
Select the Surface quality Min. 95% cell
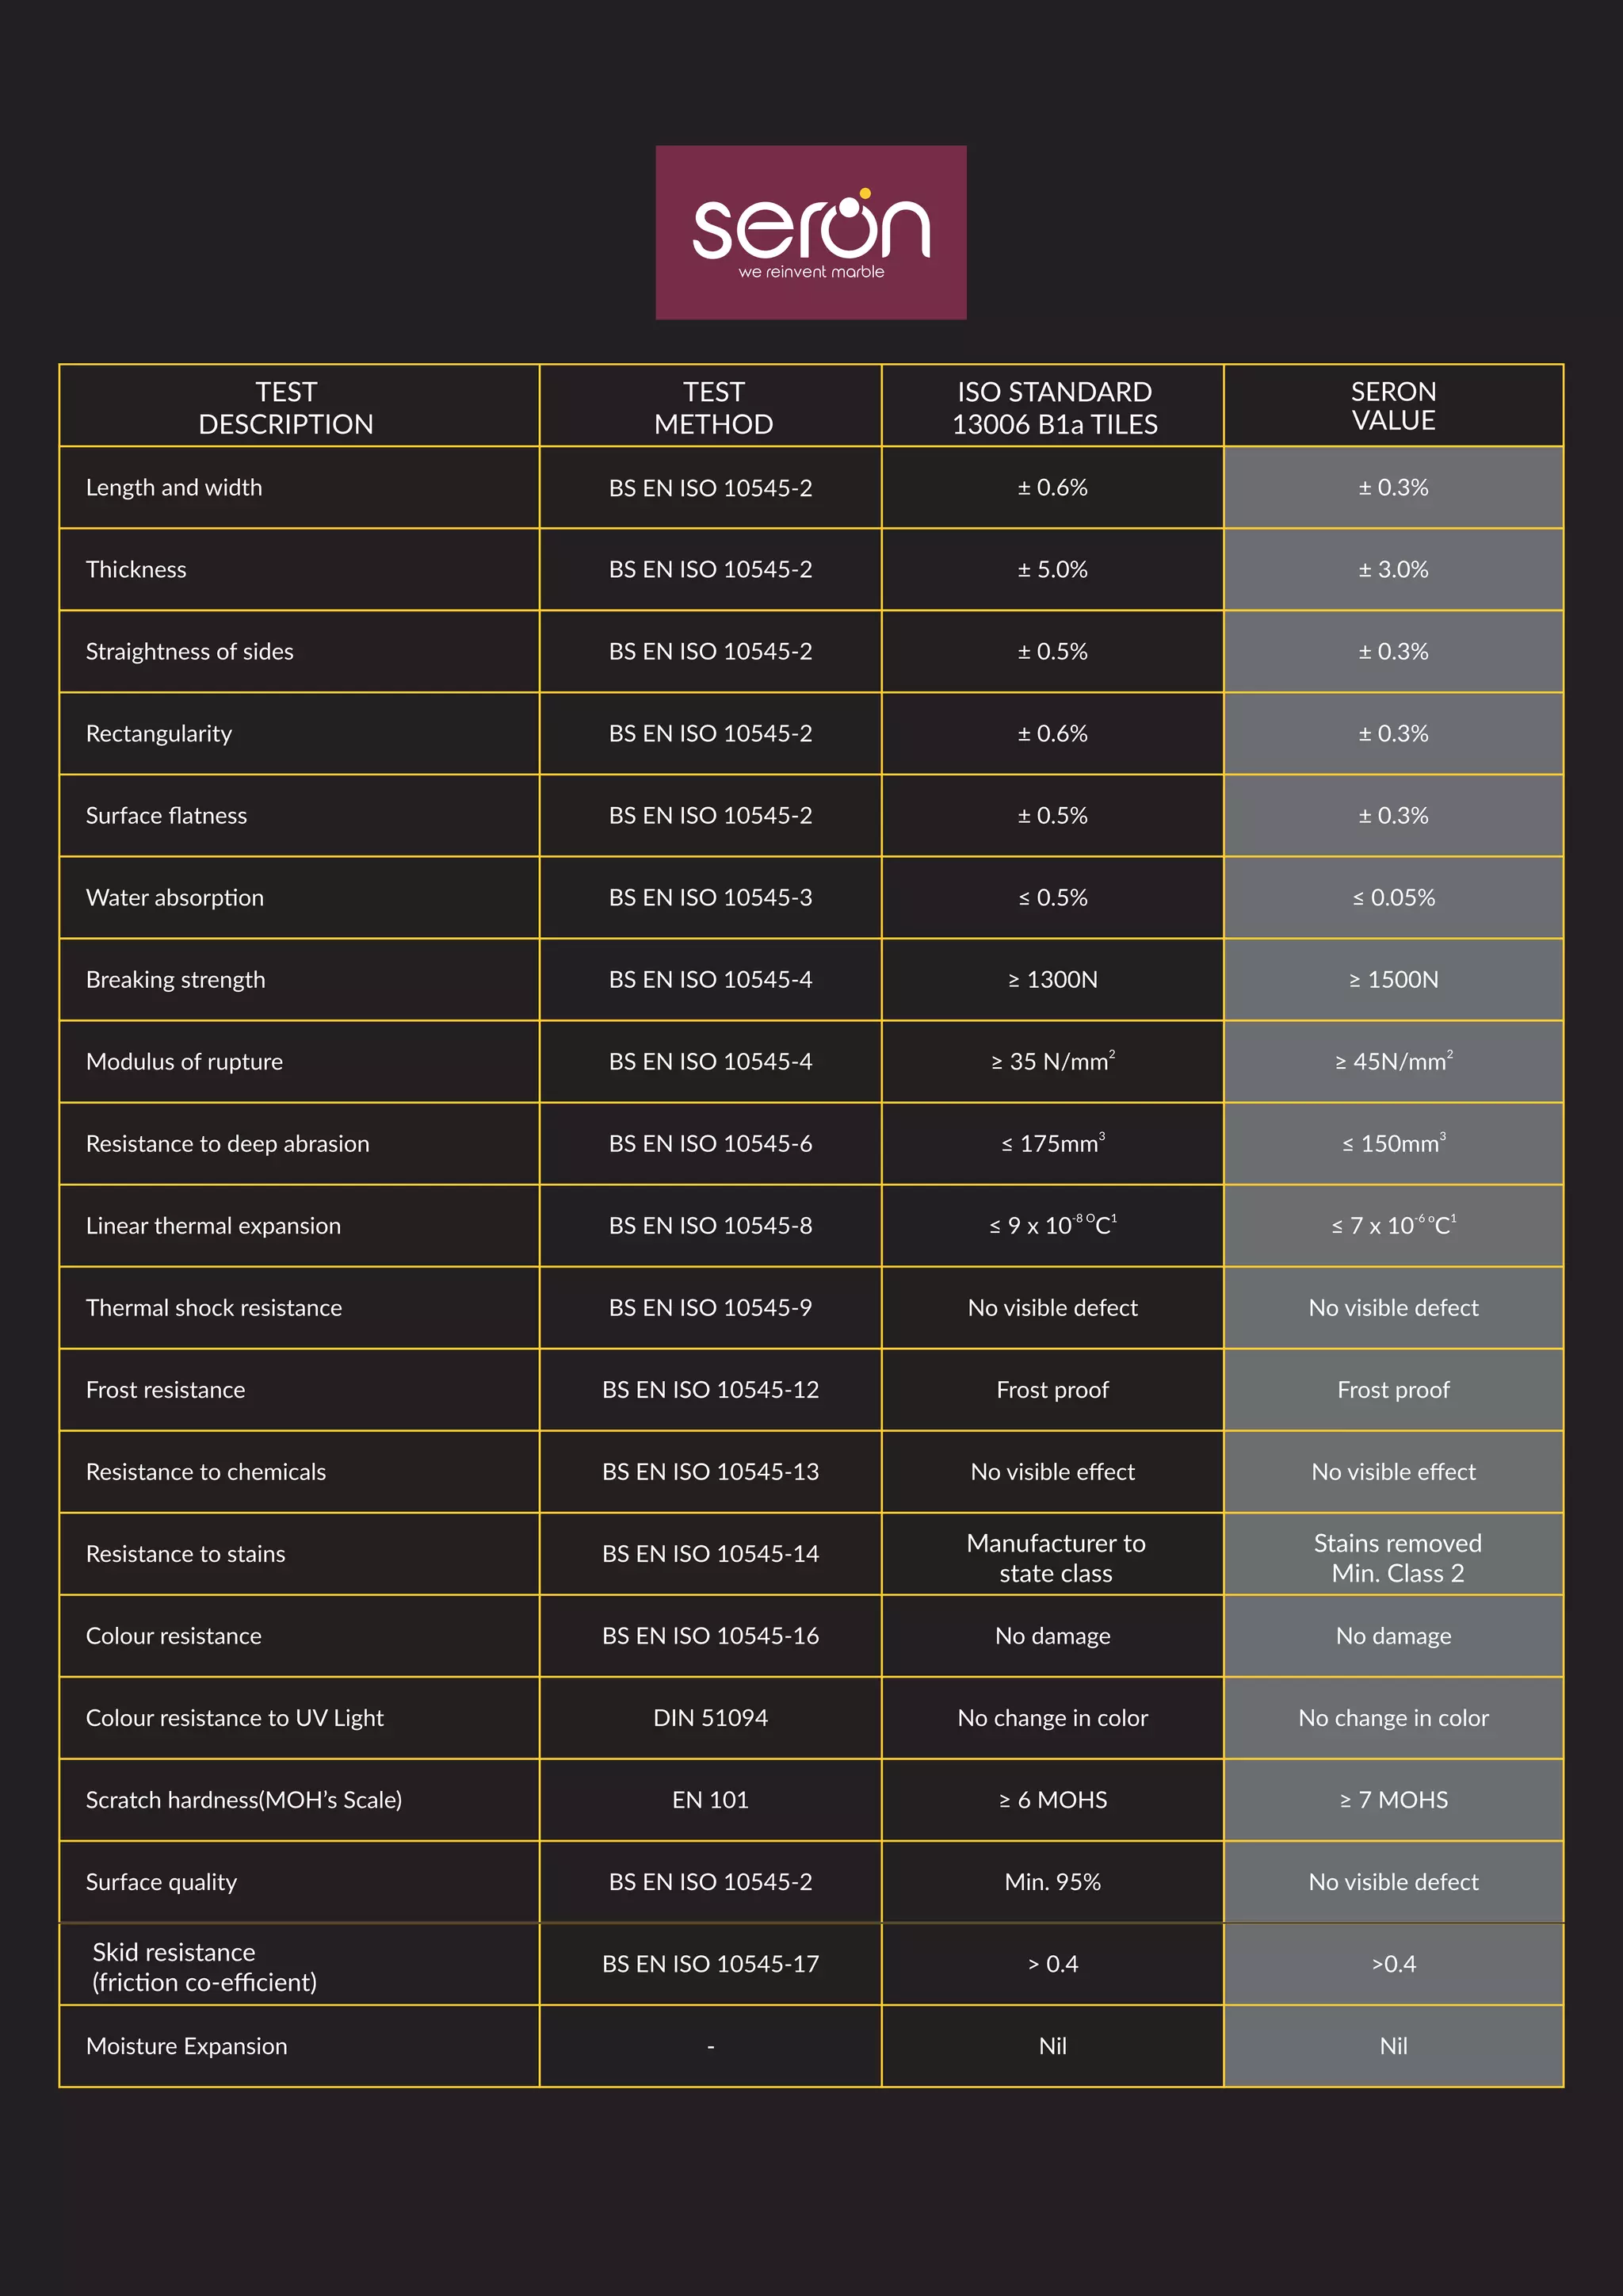(1052, 1881)
